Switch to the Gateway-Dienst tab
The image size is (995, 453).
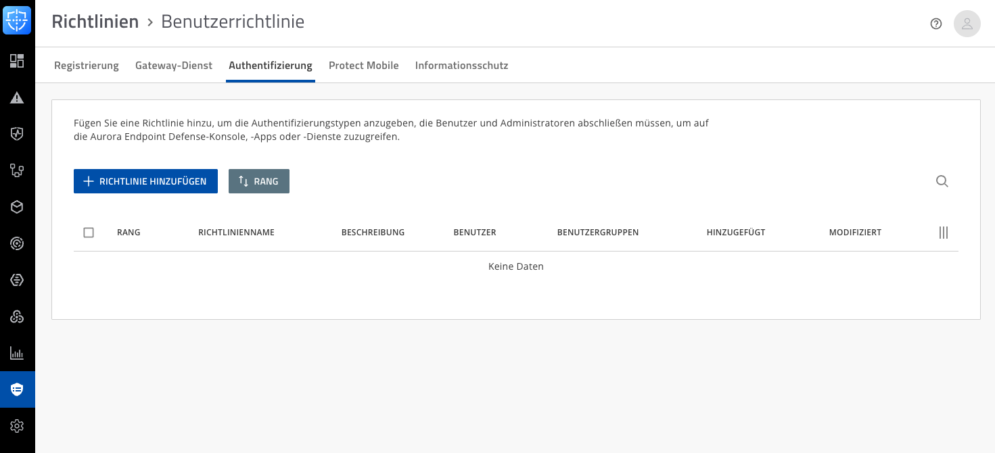(174, 66)
